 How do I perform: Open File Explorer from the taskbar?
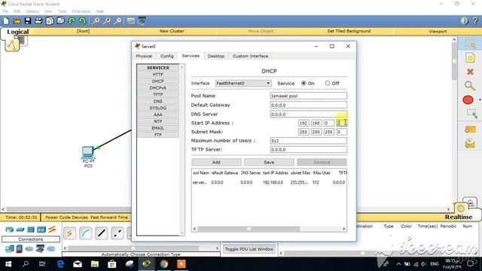[x=95, y=264]
